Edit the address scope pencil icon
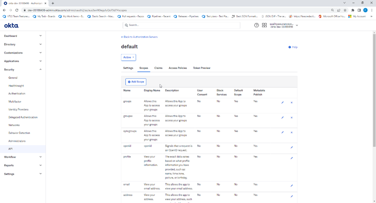Image resolution: width=376 pixels, height=203 pixels. [292, 196]
